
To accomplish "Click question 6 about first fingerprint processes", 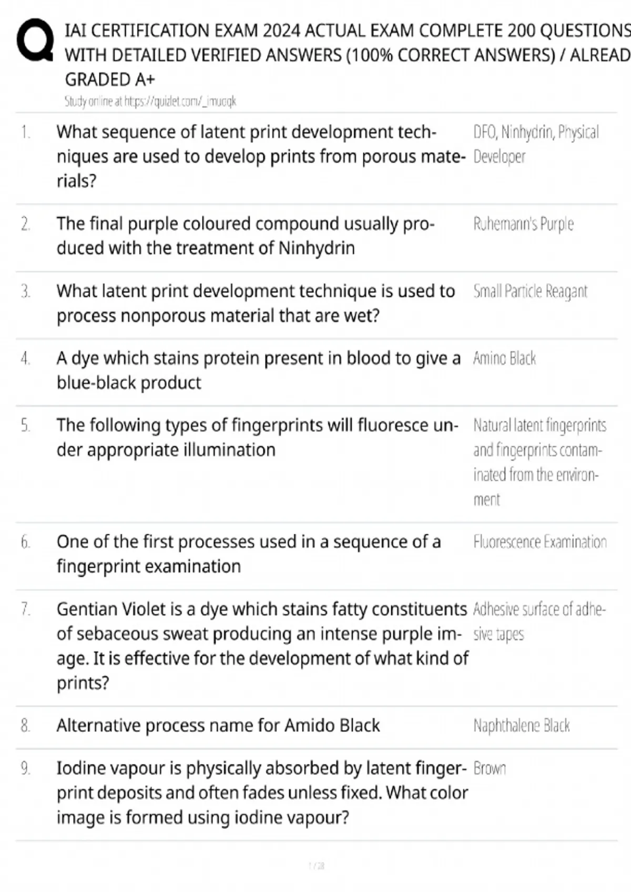I will coord(249,554).
